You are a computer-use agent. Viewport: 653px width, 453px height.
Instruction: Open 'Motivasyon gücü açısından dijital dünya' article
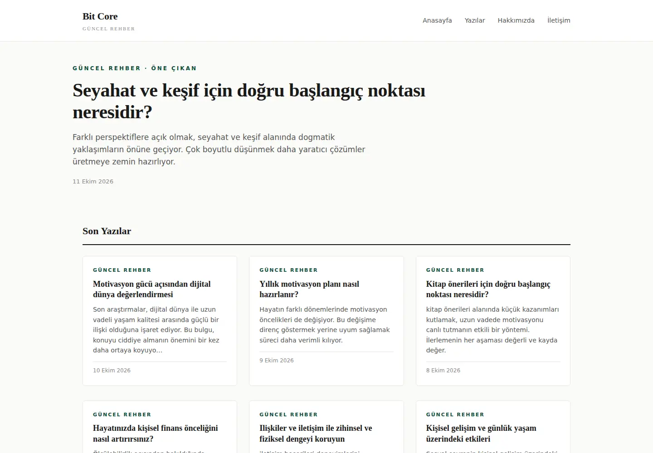point(152,289)
